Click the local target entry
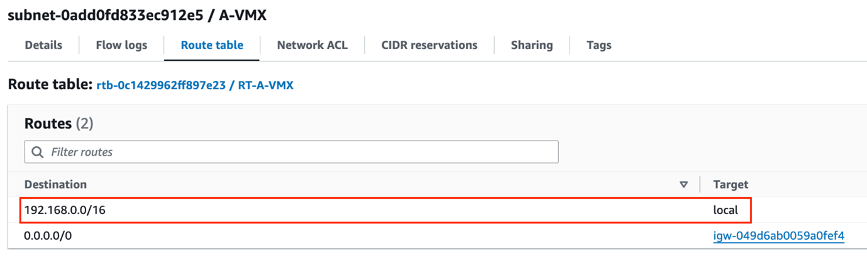The height and width of the screenshot is (268, 867). point(726,210)
